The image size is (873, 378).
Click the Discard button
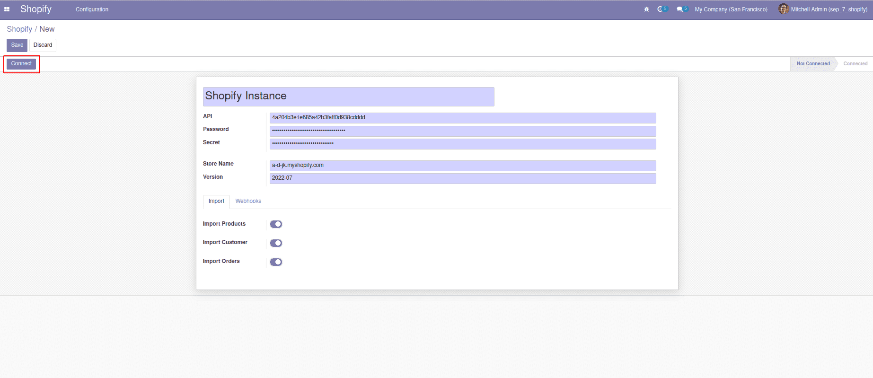click(x=43, y=45)
